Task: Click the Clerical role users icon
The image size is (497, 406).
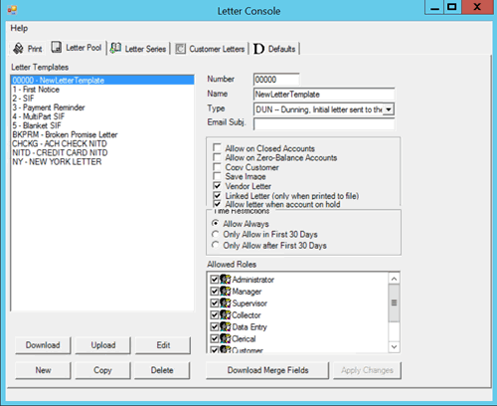Action: [x=226, y=338]
